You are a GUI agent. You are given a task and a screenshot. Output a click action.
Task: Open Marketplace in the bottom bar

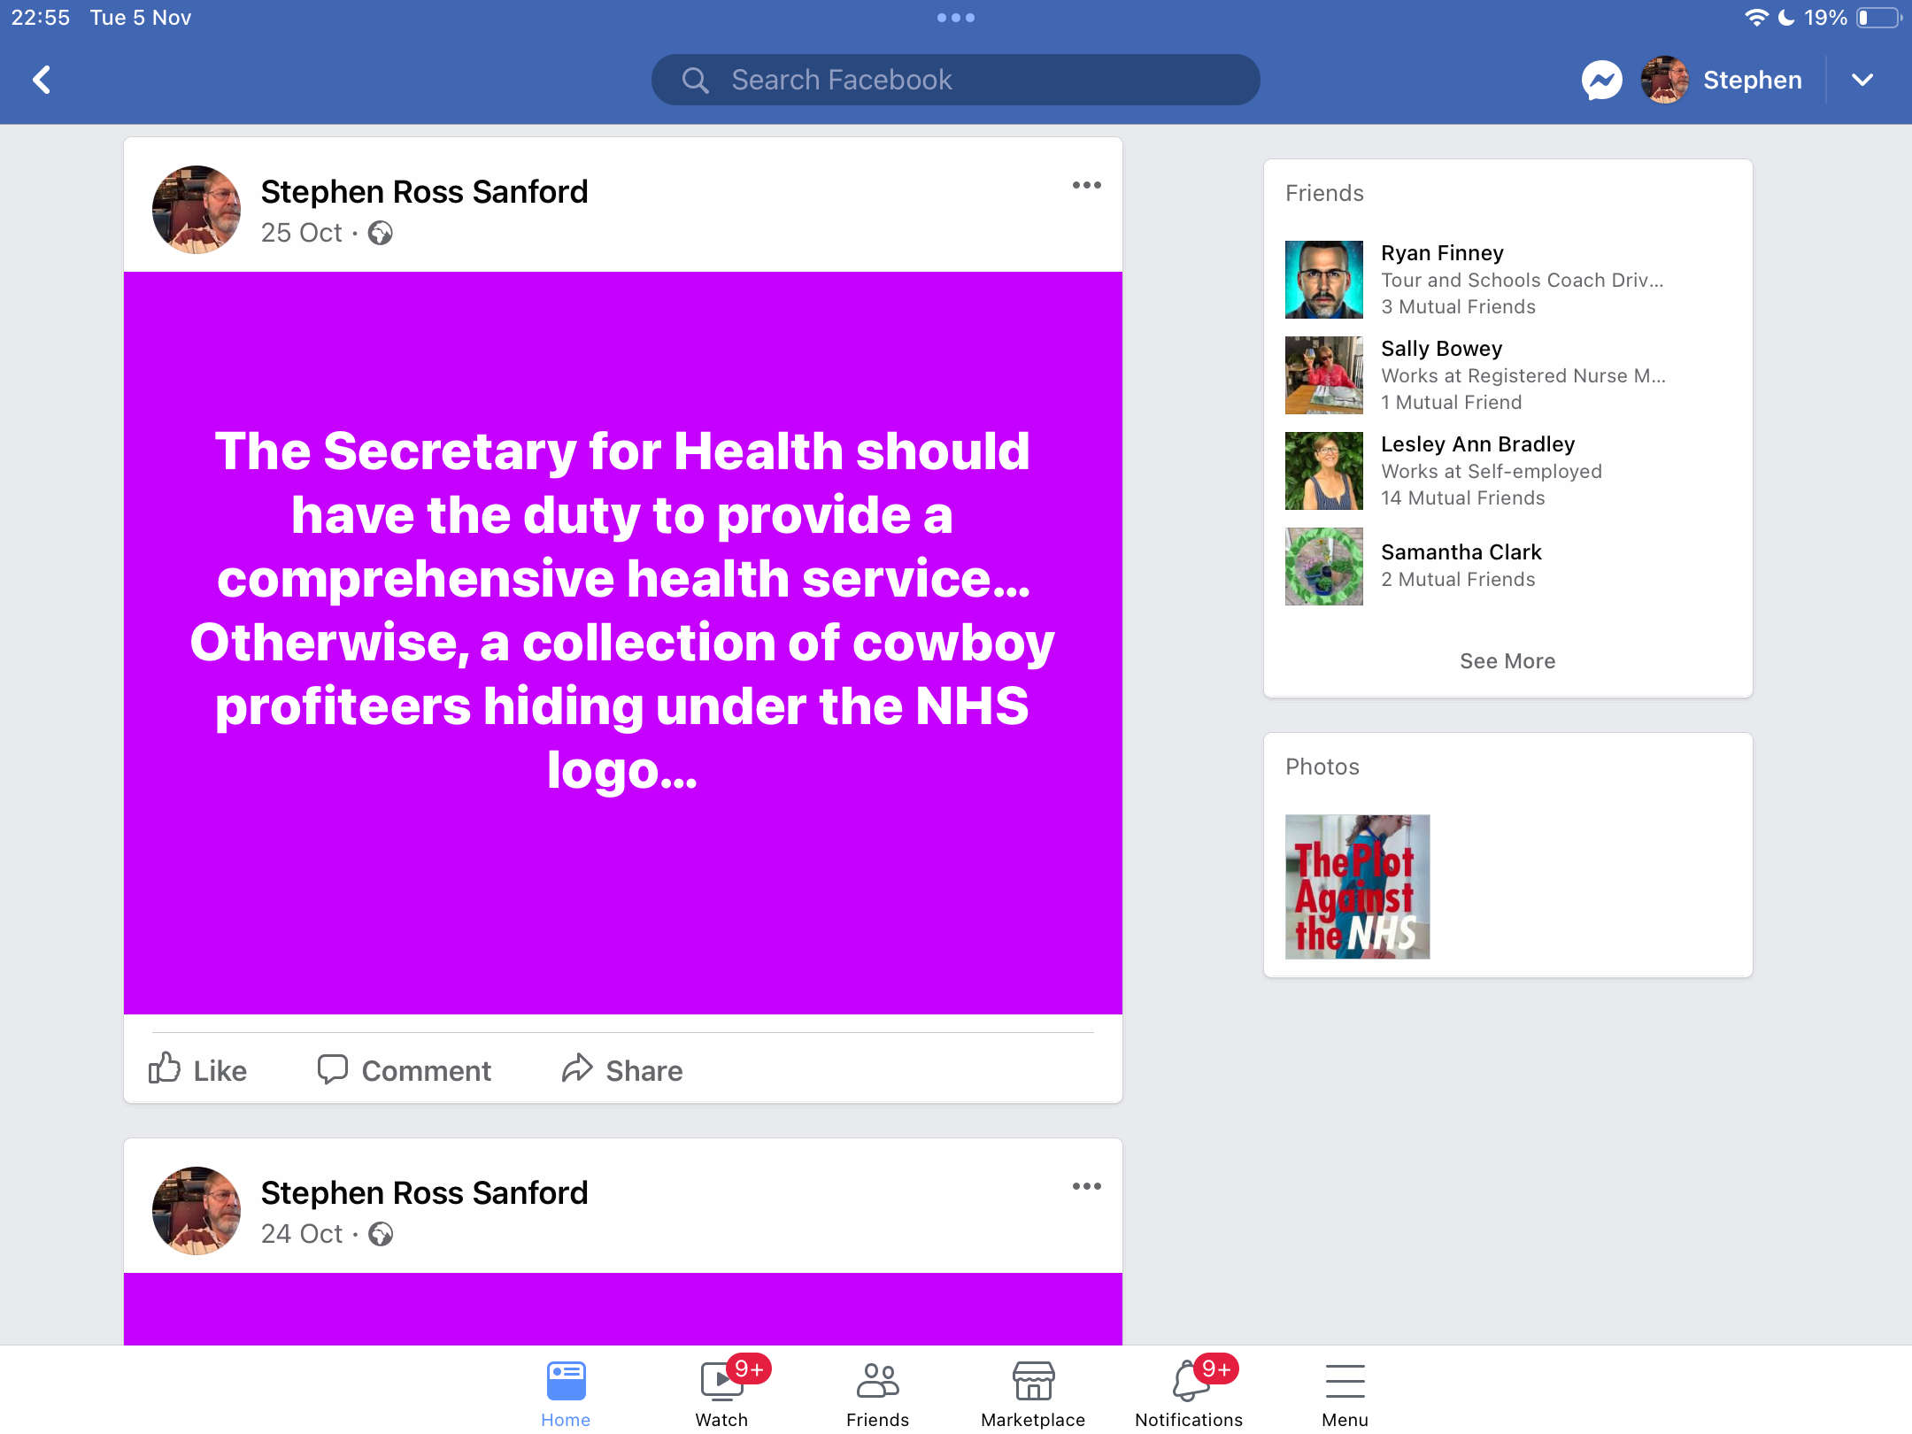click(x=1033, y=1392)
